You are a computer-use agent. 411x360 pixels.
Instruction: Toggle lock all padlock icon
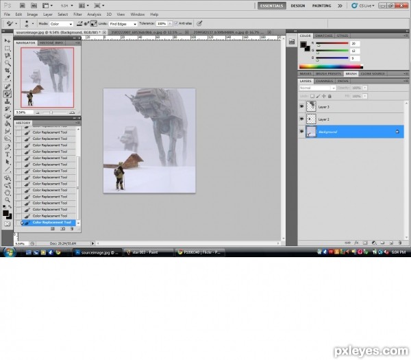pyautogui.click(x=329, y=96)
